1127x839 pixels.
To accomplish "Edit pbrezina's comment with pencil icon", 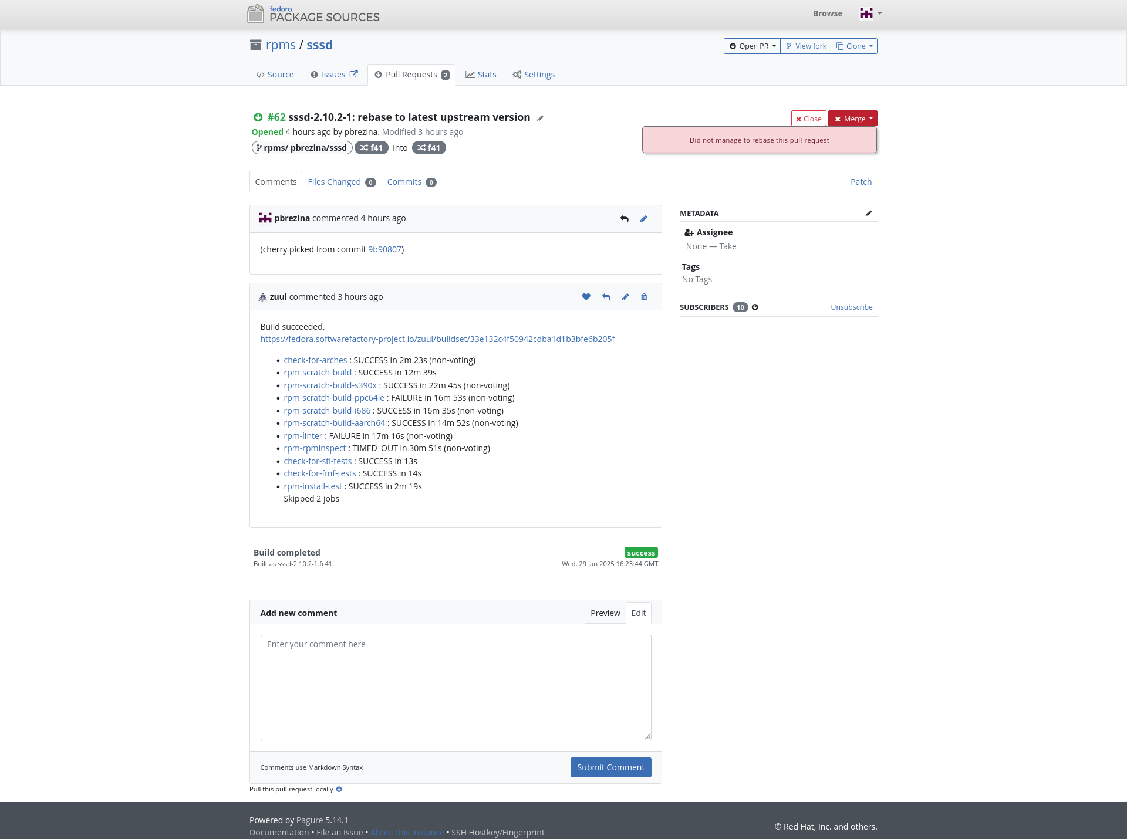I will 643,219.
